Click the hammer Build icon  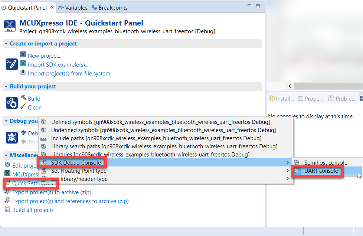coord(23,97)
